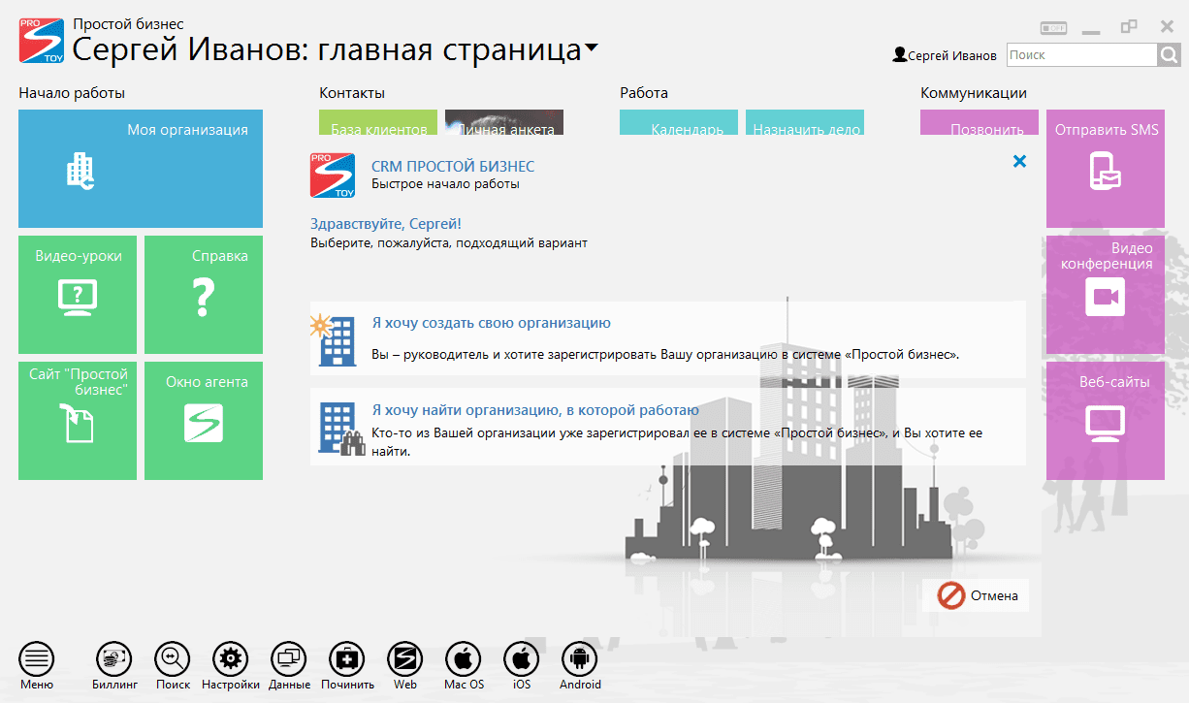Screen dimensions: 1189x703
Task: Expand the page title dropdown arrow
Action: pyautogui.click(x=591, y=48)
